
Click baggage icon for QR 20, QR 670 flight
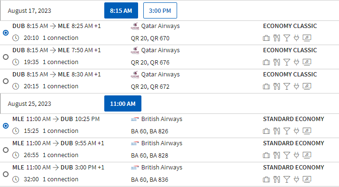266,38
